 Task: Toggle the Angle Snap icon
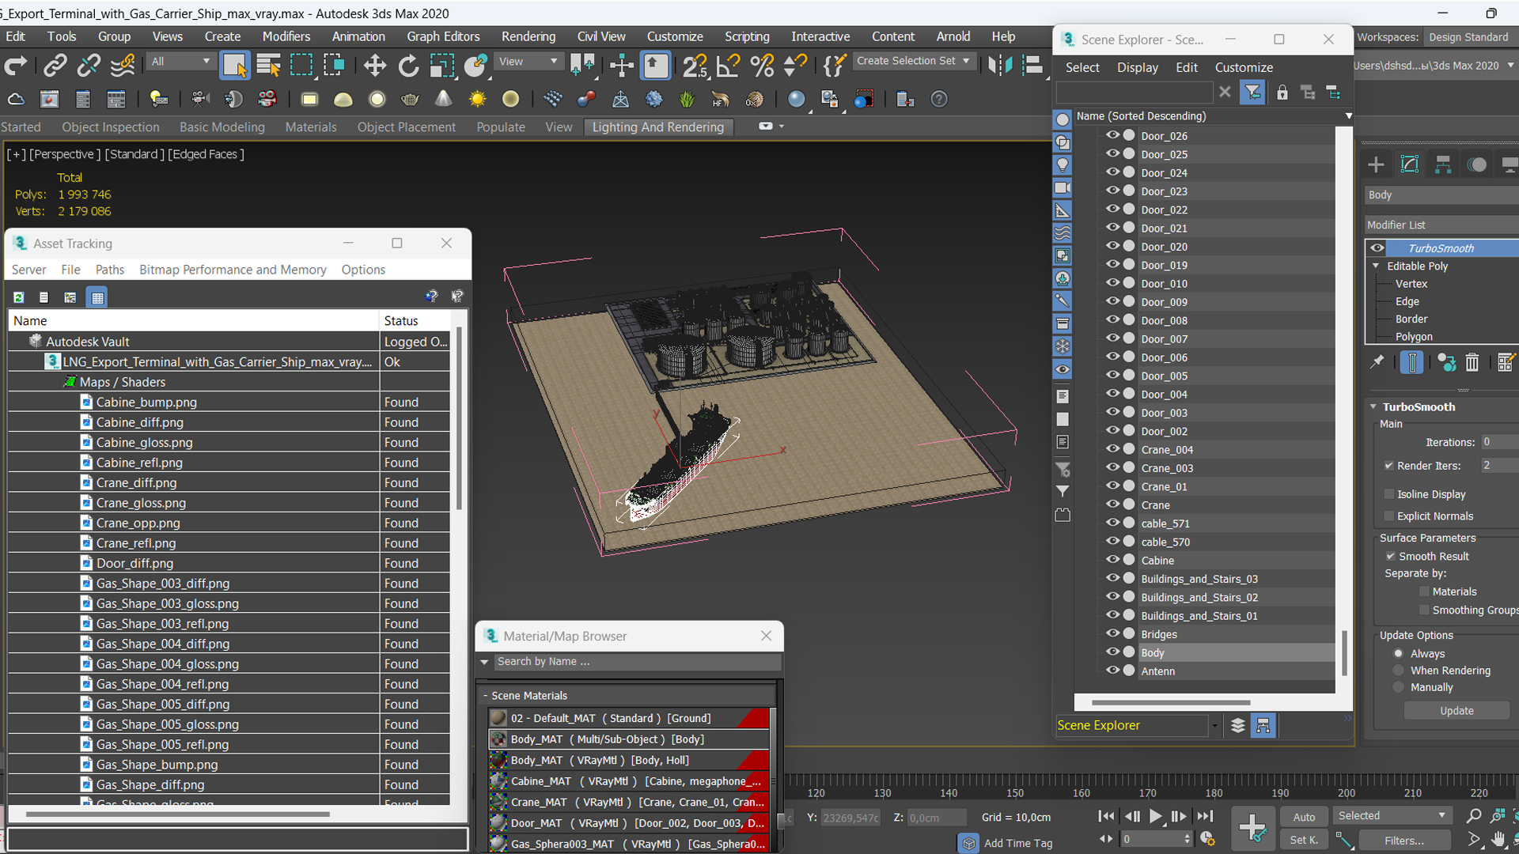coord(728,66)
